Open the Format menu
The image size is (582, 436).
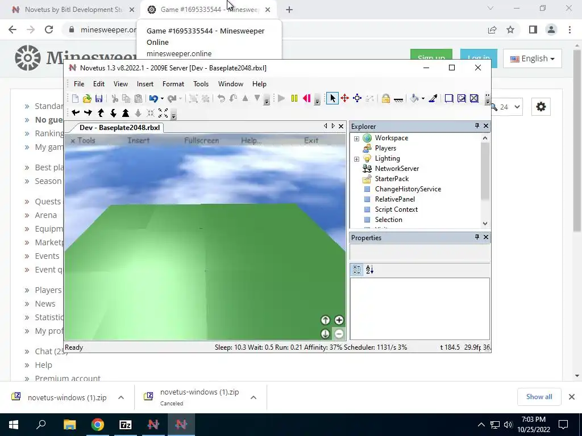pyautogui.click(x=173, y=84)
